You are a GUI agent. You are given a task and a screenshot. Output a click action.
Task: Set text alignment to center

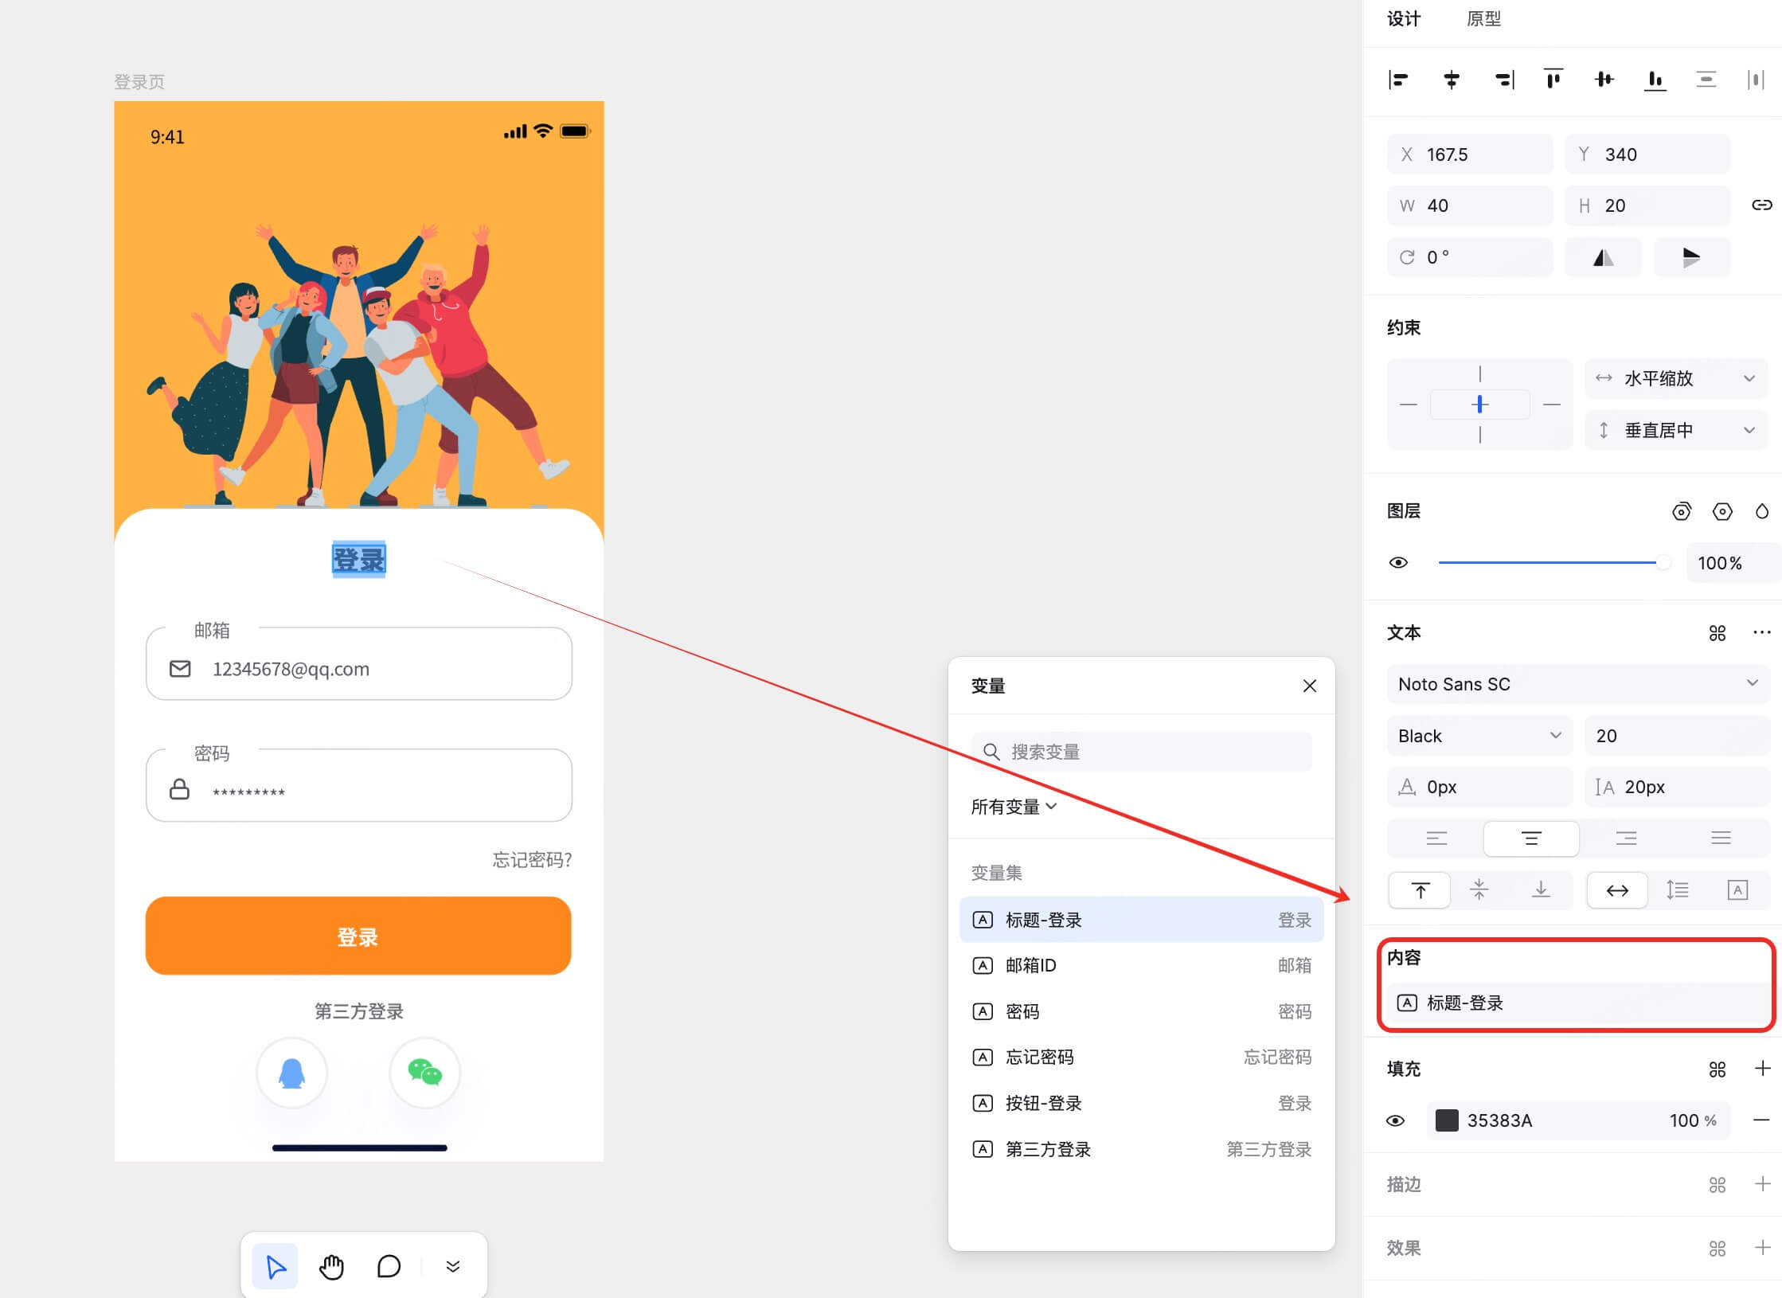point(1530,838)
